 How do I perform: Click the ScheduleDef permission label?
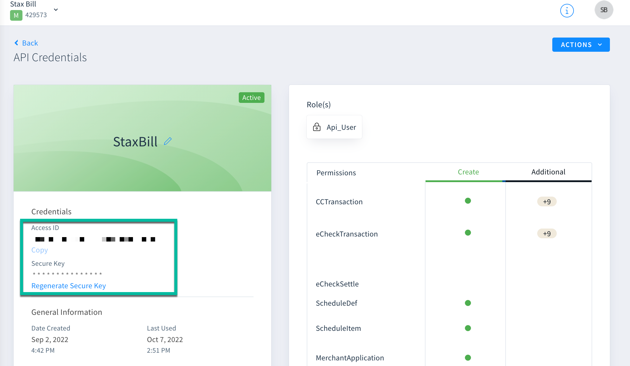tap(336, 303)
